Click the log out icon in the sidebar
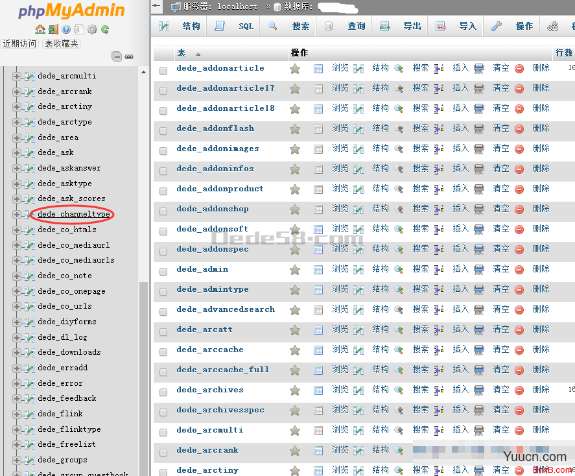The width and height of the screenshot is (575, 476). [54, 29]
